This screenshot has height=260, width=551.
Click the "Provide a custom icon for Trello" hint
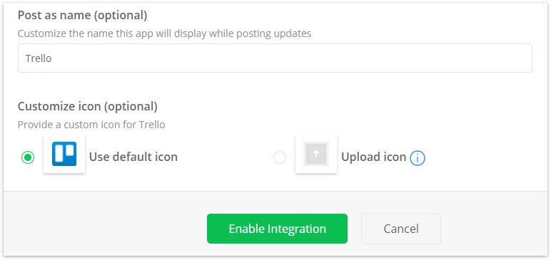(x=91, y=125)
